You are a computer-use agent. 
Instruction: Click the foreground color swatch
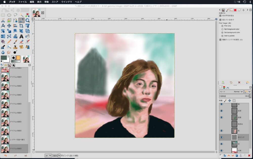click(4, 58)
